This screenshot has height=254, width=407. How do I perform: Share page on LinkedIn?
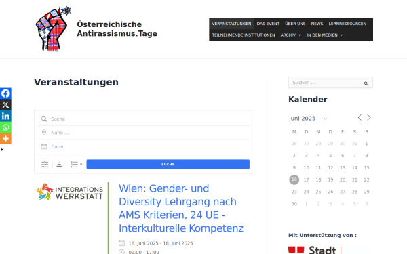tap(5, 116)
